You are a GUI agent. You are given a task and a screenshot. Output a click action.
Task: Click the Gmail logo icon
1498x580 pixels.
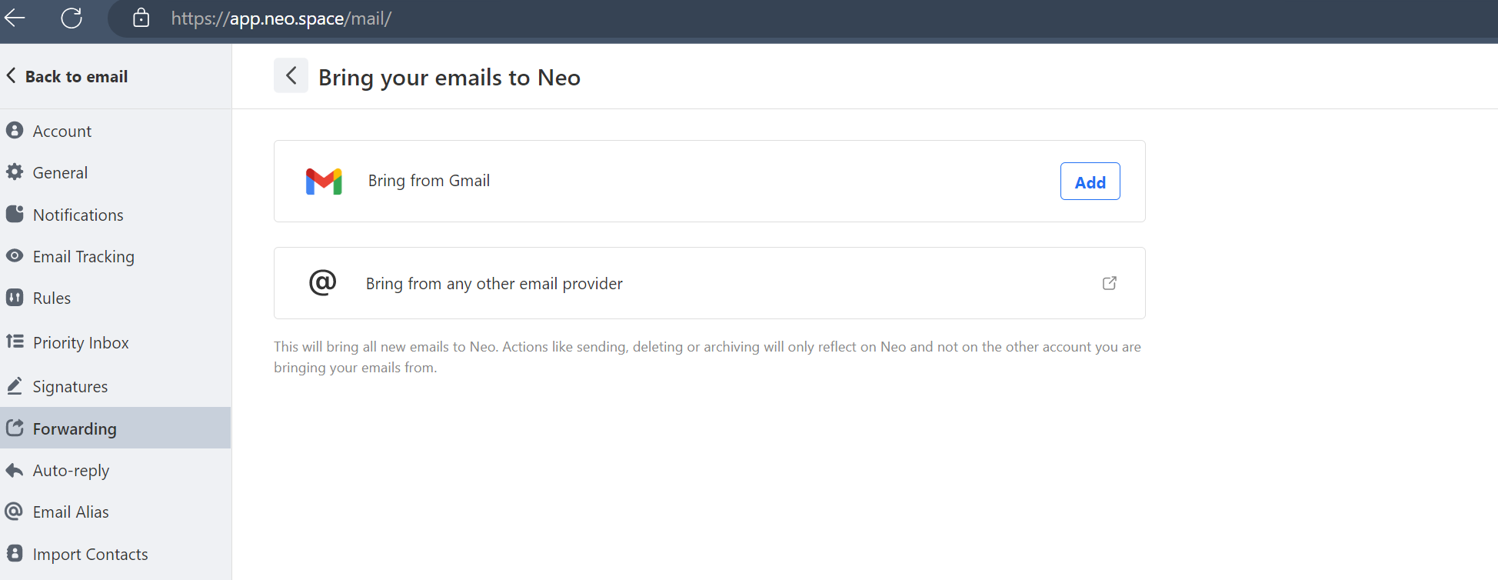point(324,182)
